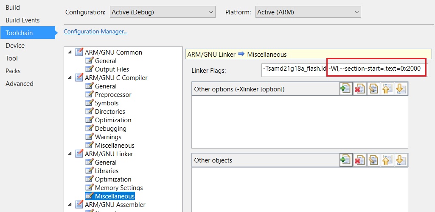Select Memory Settings under Linker
Screen dimensions: 435x212
pyautogui.click(x=119, y=187)
